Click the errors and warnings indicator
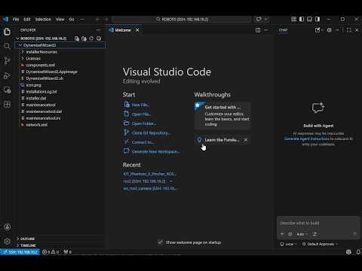This screenshot has width=362, height=271. (x=51, y=251)
